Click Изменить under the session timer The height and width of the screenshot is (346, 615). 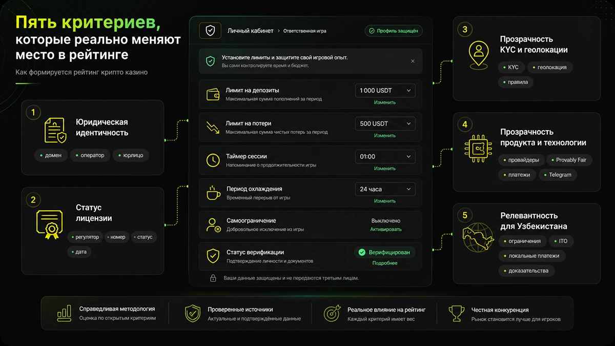(385, 168)
